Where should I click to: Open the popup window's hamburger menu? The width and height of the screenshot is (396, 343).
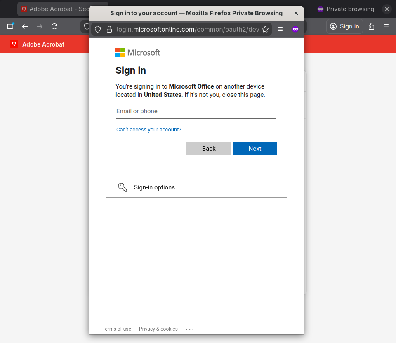(x=280, y=29)
